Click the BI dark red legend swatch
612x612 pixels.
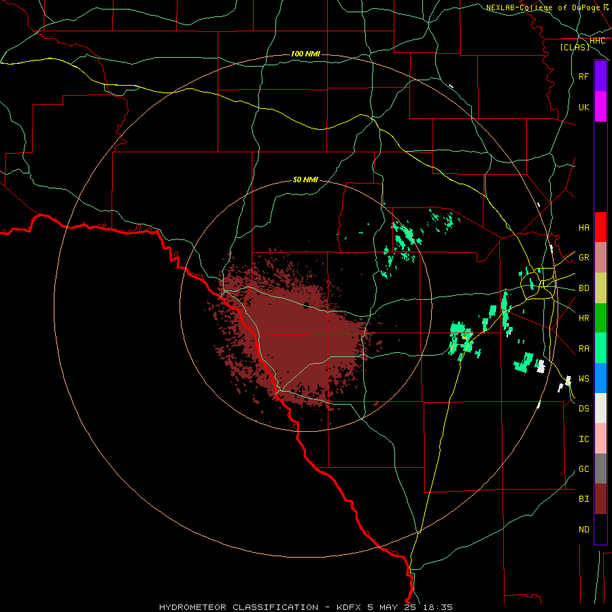[x=600, y=499]
